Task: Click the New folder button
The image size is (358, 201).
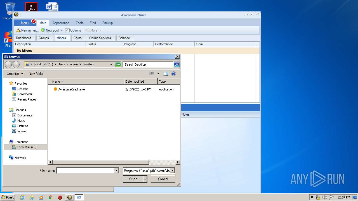Action: [36, 74]
